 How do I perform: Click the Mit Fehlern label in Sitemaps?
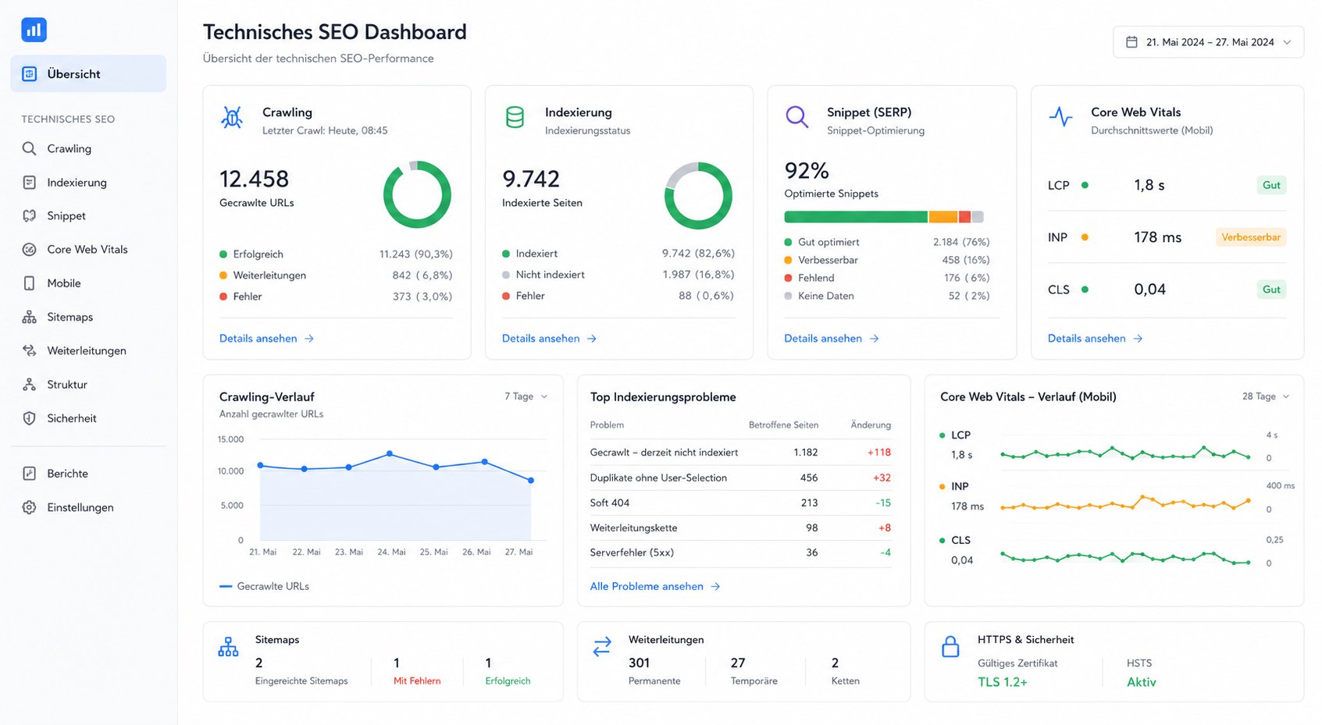(x=417, y=681)
